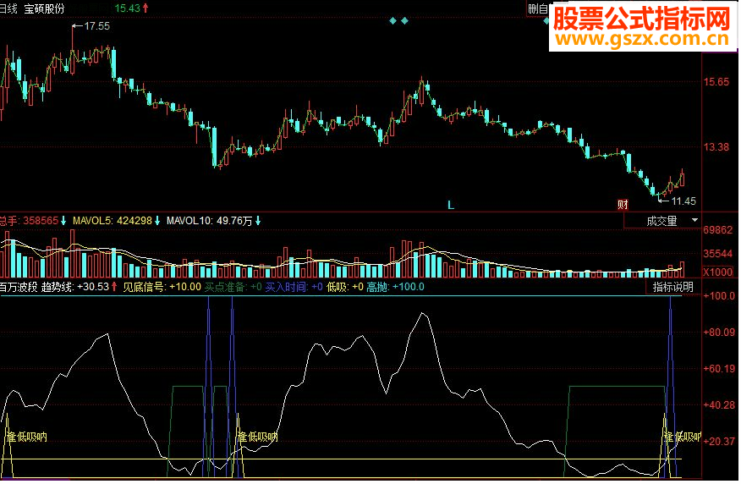741x484 pixels.
Task: Click the 总手 total volume label
Action: [29, 221]
